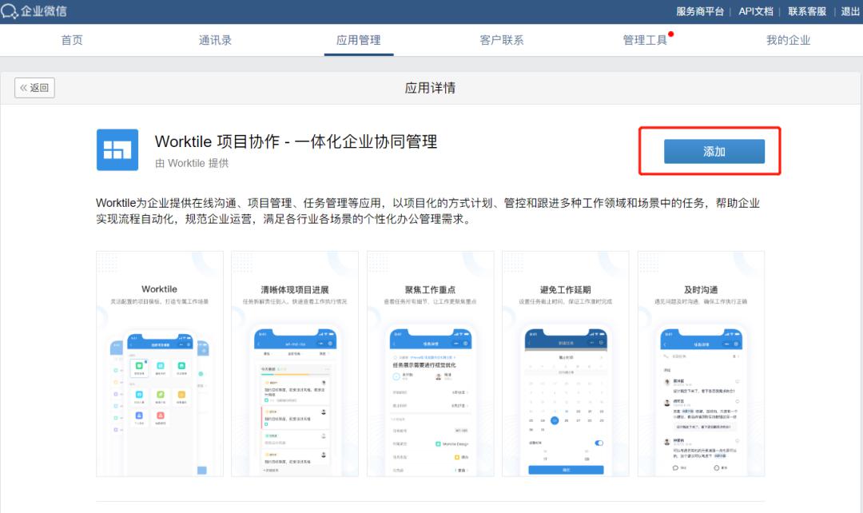Click the 企业微信 logo in header
This screenshot has width=863, height=513.
click(x=34, y=11)
